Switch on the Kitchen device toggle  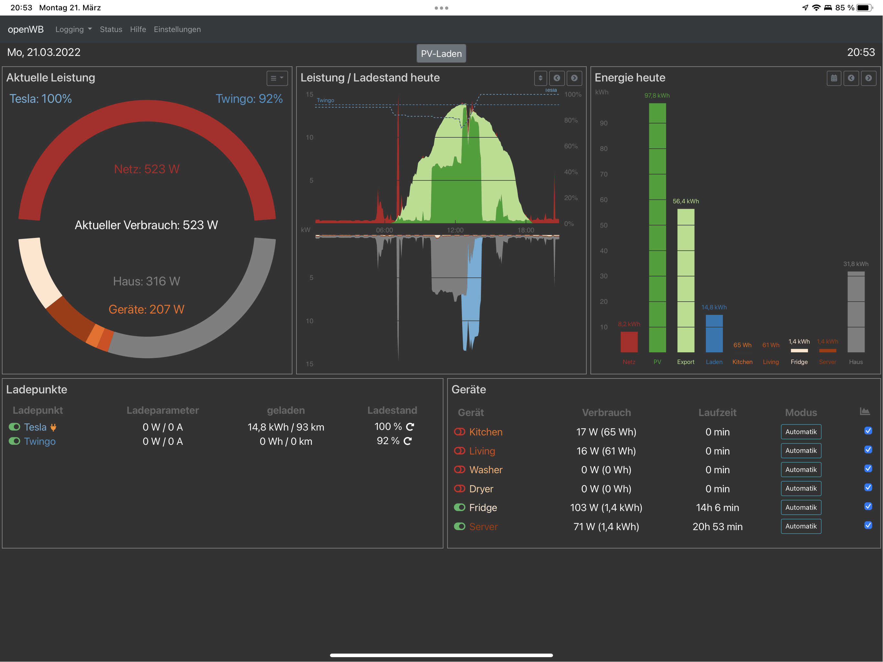pyautogui.click(x=460, y=432)
